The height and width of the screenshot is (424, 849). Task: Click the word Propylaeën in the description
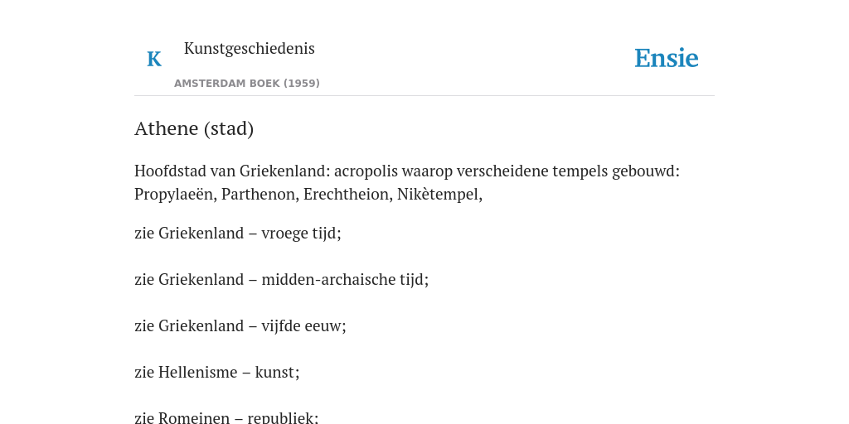176,194
